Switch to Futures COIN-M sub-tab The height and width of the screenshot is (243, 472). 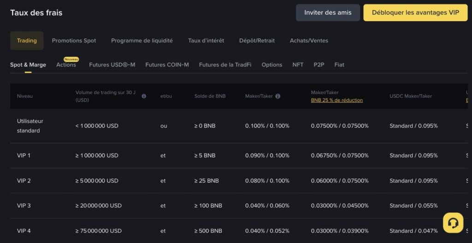coord(167,65)
